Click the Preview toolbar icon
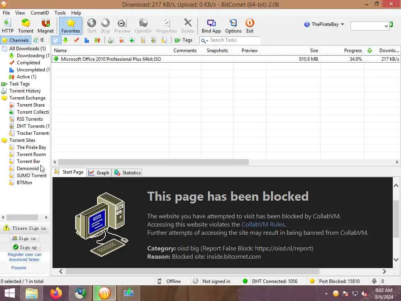The height and width of the screenshot is (301, 401). coord(122,26)
